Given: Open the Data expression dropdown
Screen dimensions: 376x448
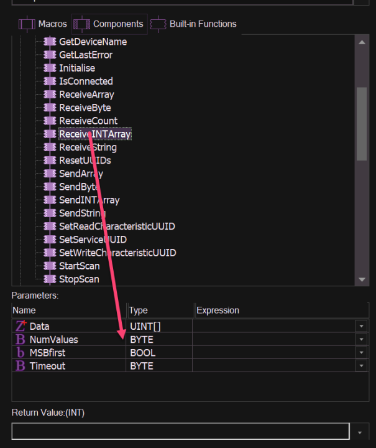Looking at the screenshot, I should tap(361, 326).
